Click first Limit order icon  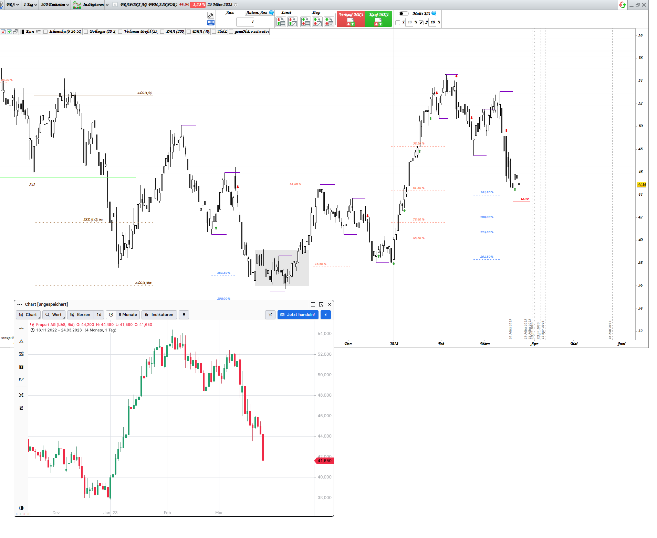point(281,22)
